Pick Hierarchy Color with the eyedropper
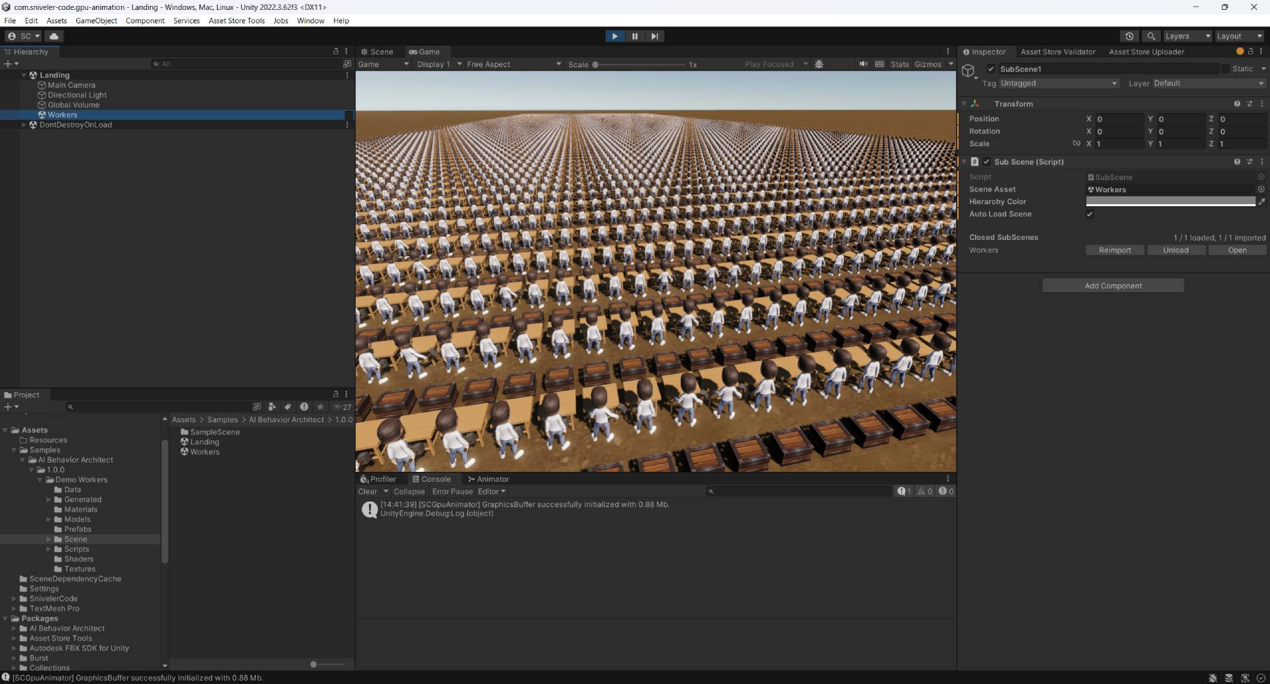 pos(1261,202)
